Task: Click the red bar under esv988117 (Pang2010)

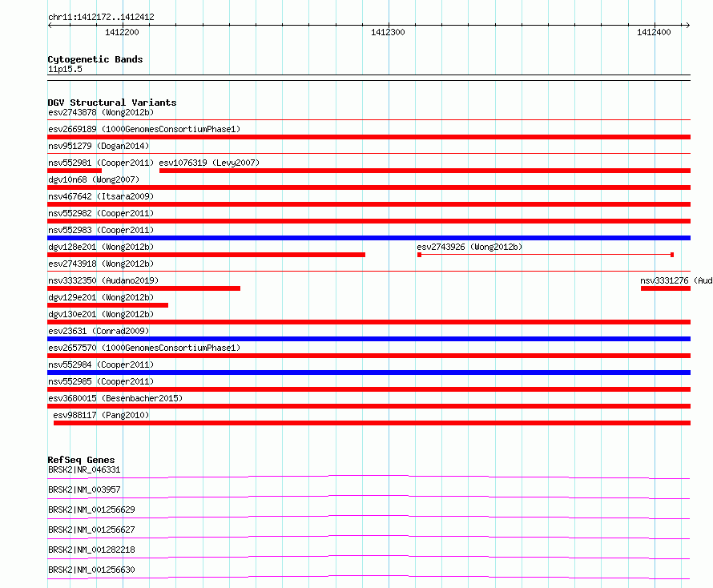Action: pos(372,423)
